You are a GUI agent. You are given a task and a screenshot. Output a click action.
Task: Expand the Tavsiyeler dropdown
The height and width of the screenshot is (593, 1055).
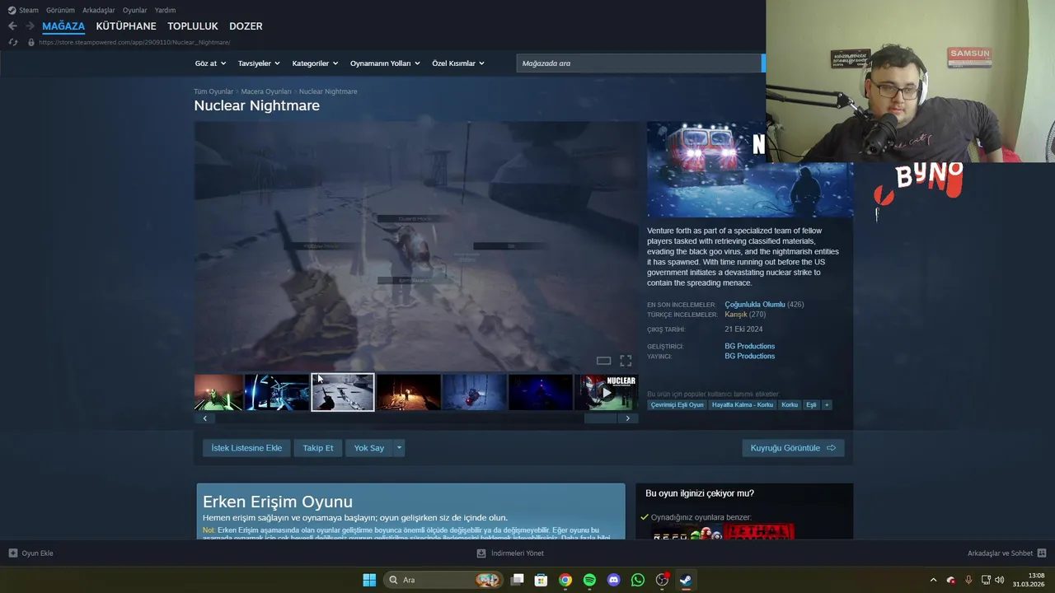tap(259, 63)
